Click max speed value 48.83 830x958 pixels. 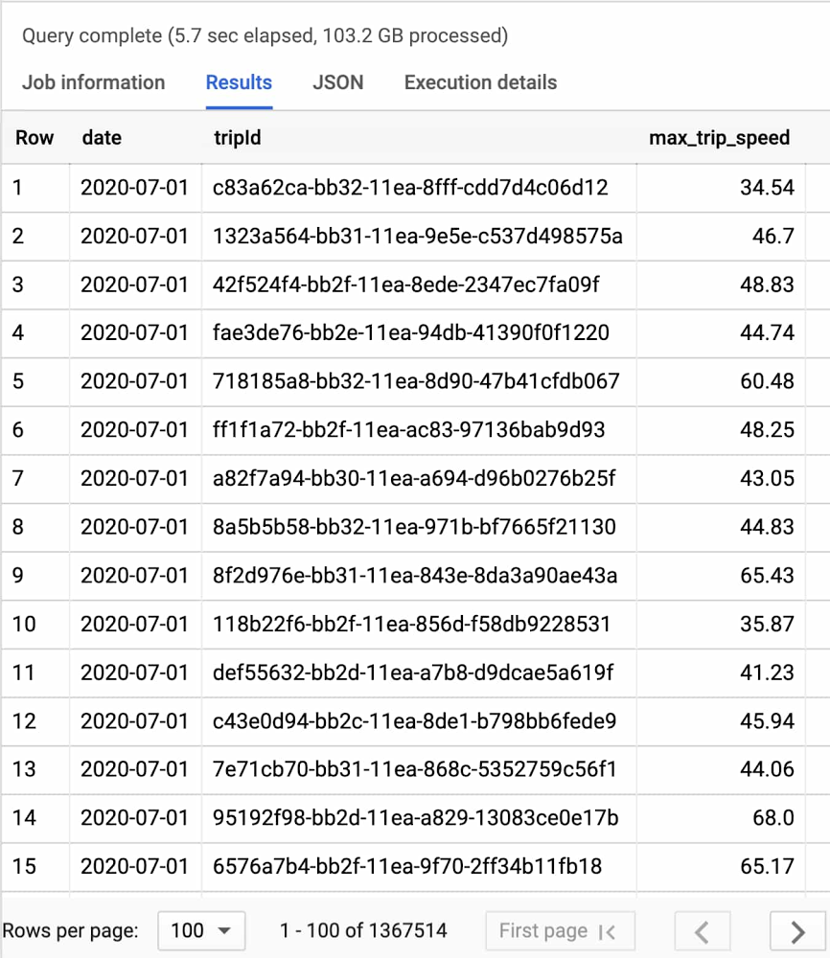pos(767,285)
